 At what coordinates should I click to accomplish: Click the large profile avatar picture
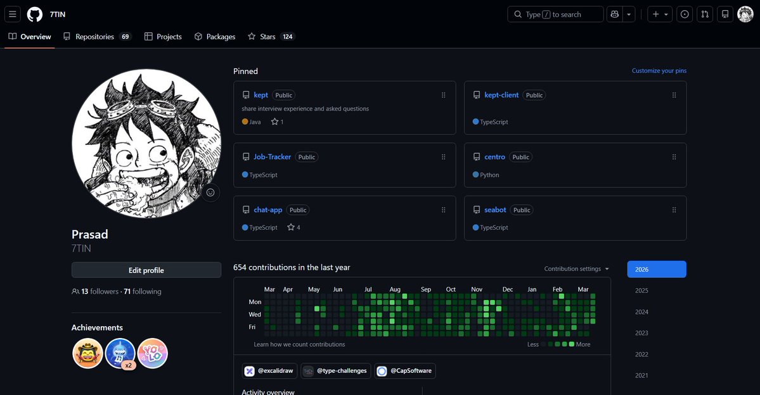click(x=146, y=144)
